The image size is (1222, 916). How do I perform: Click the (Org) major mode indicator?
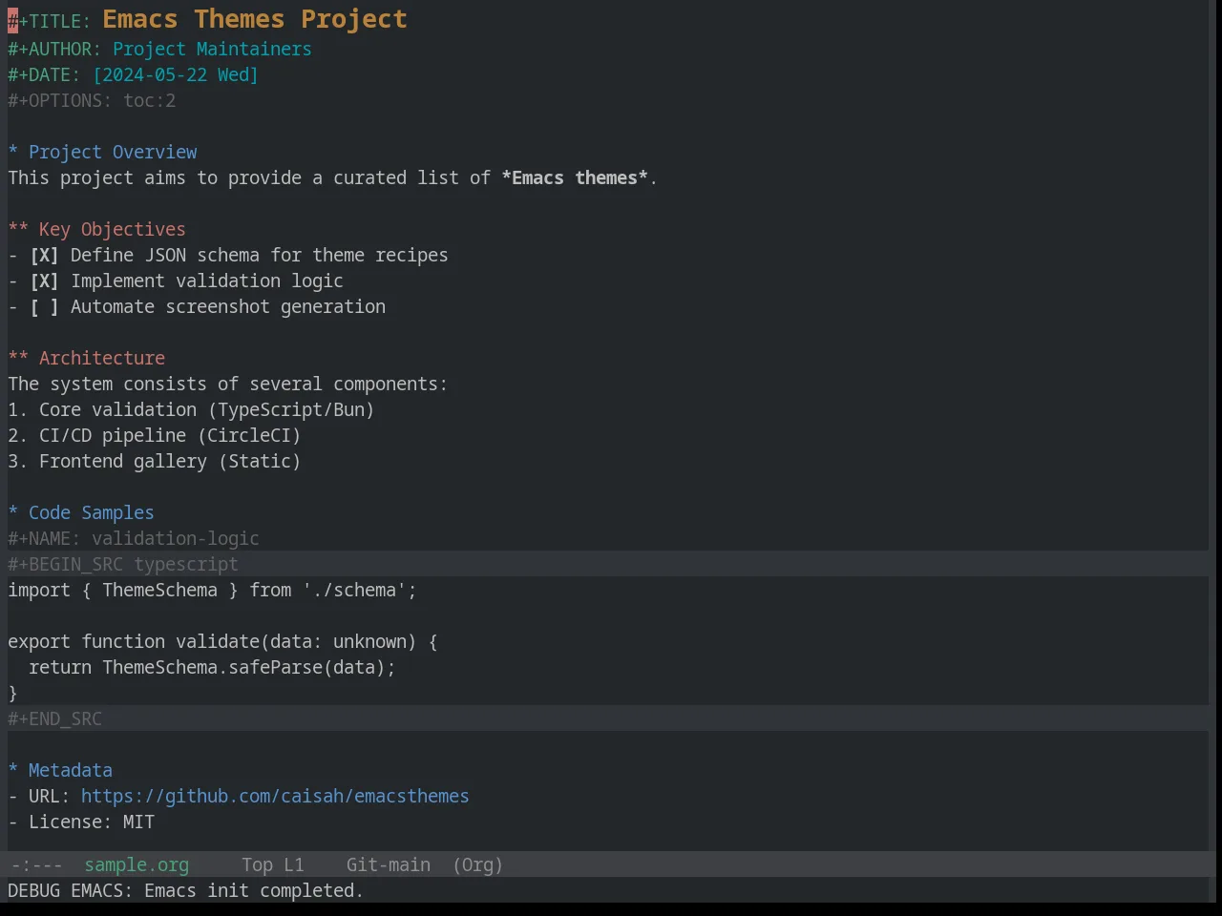coord(477,865)
